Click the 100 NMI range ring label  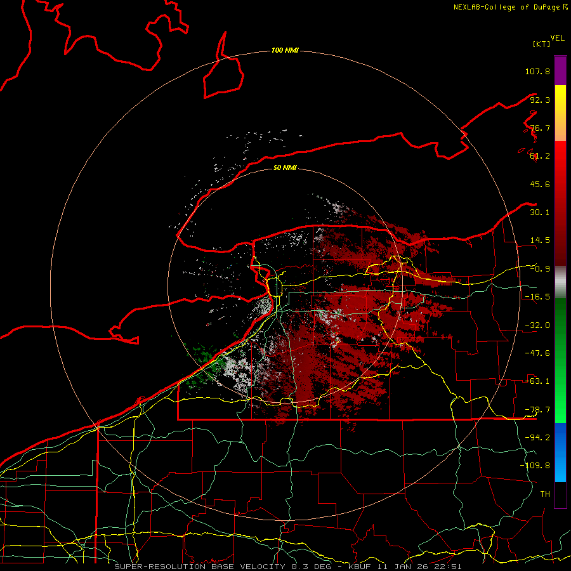285,50
